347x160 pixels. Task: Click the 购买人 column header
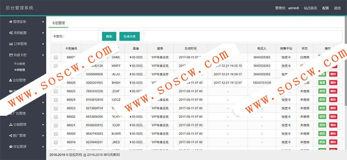(x=262, y=49)
